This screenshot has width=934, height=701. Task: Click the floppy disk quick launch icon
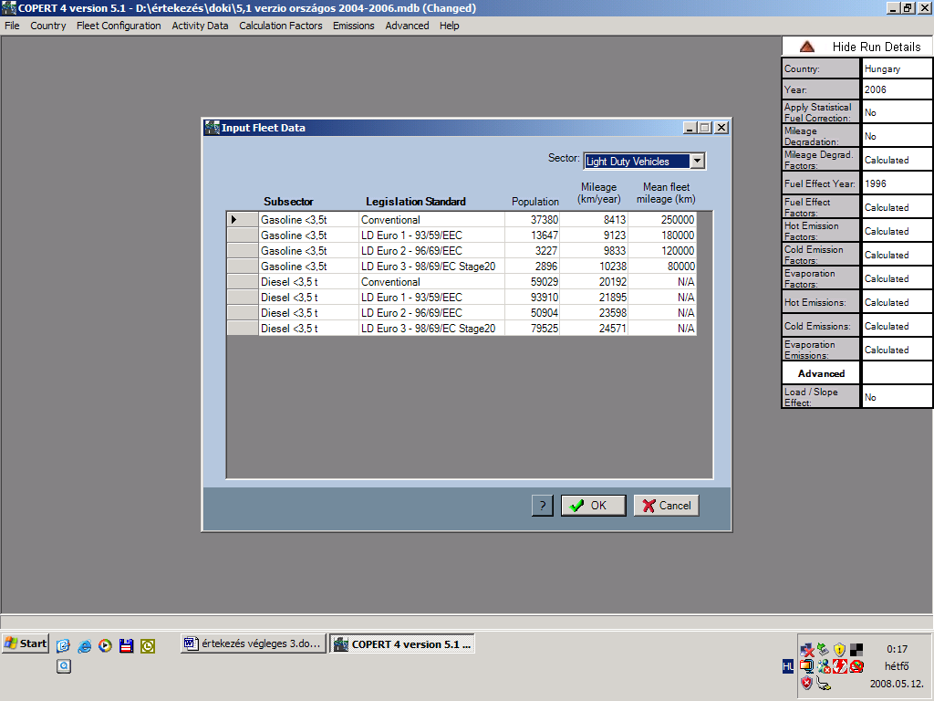point(126,645)
